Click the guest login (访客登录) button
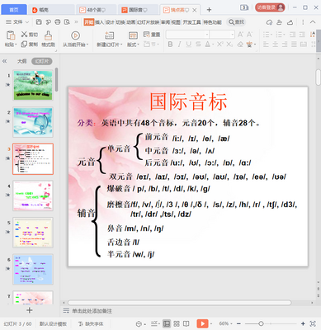This screenshot has height=330, width=321. (x=270, y=7)
